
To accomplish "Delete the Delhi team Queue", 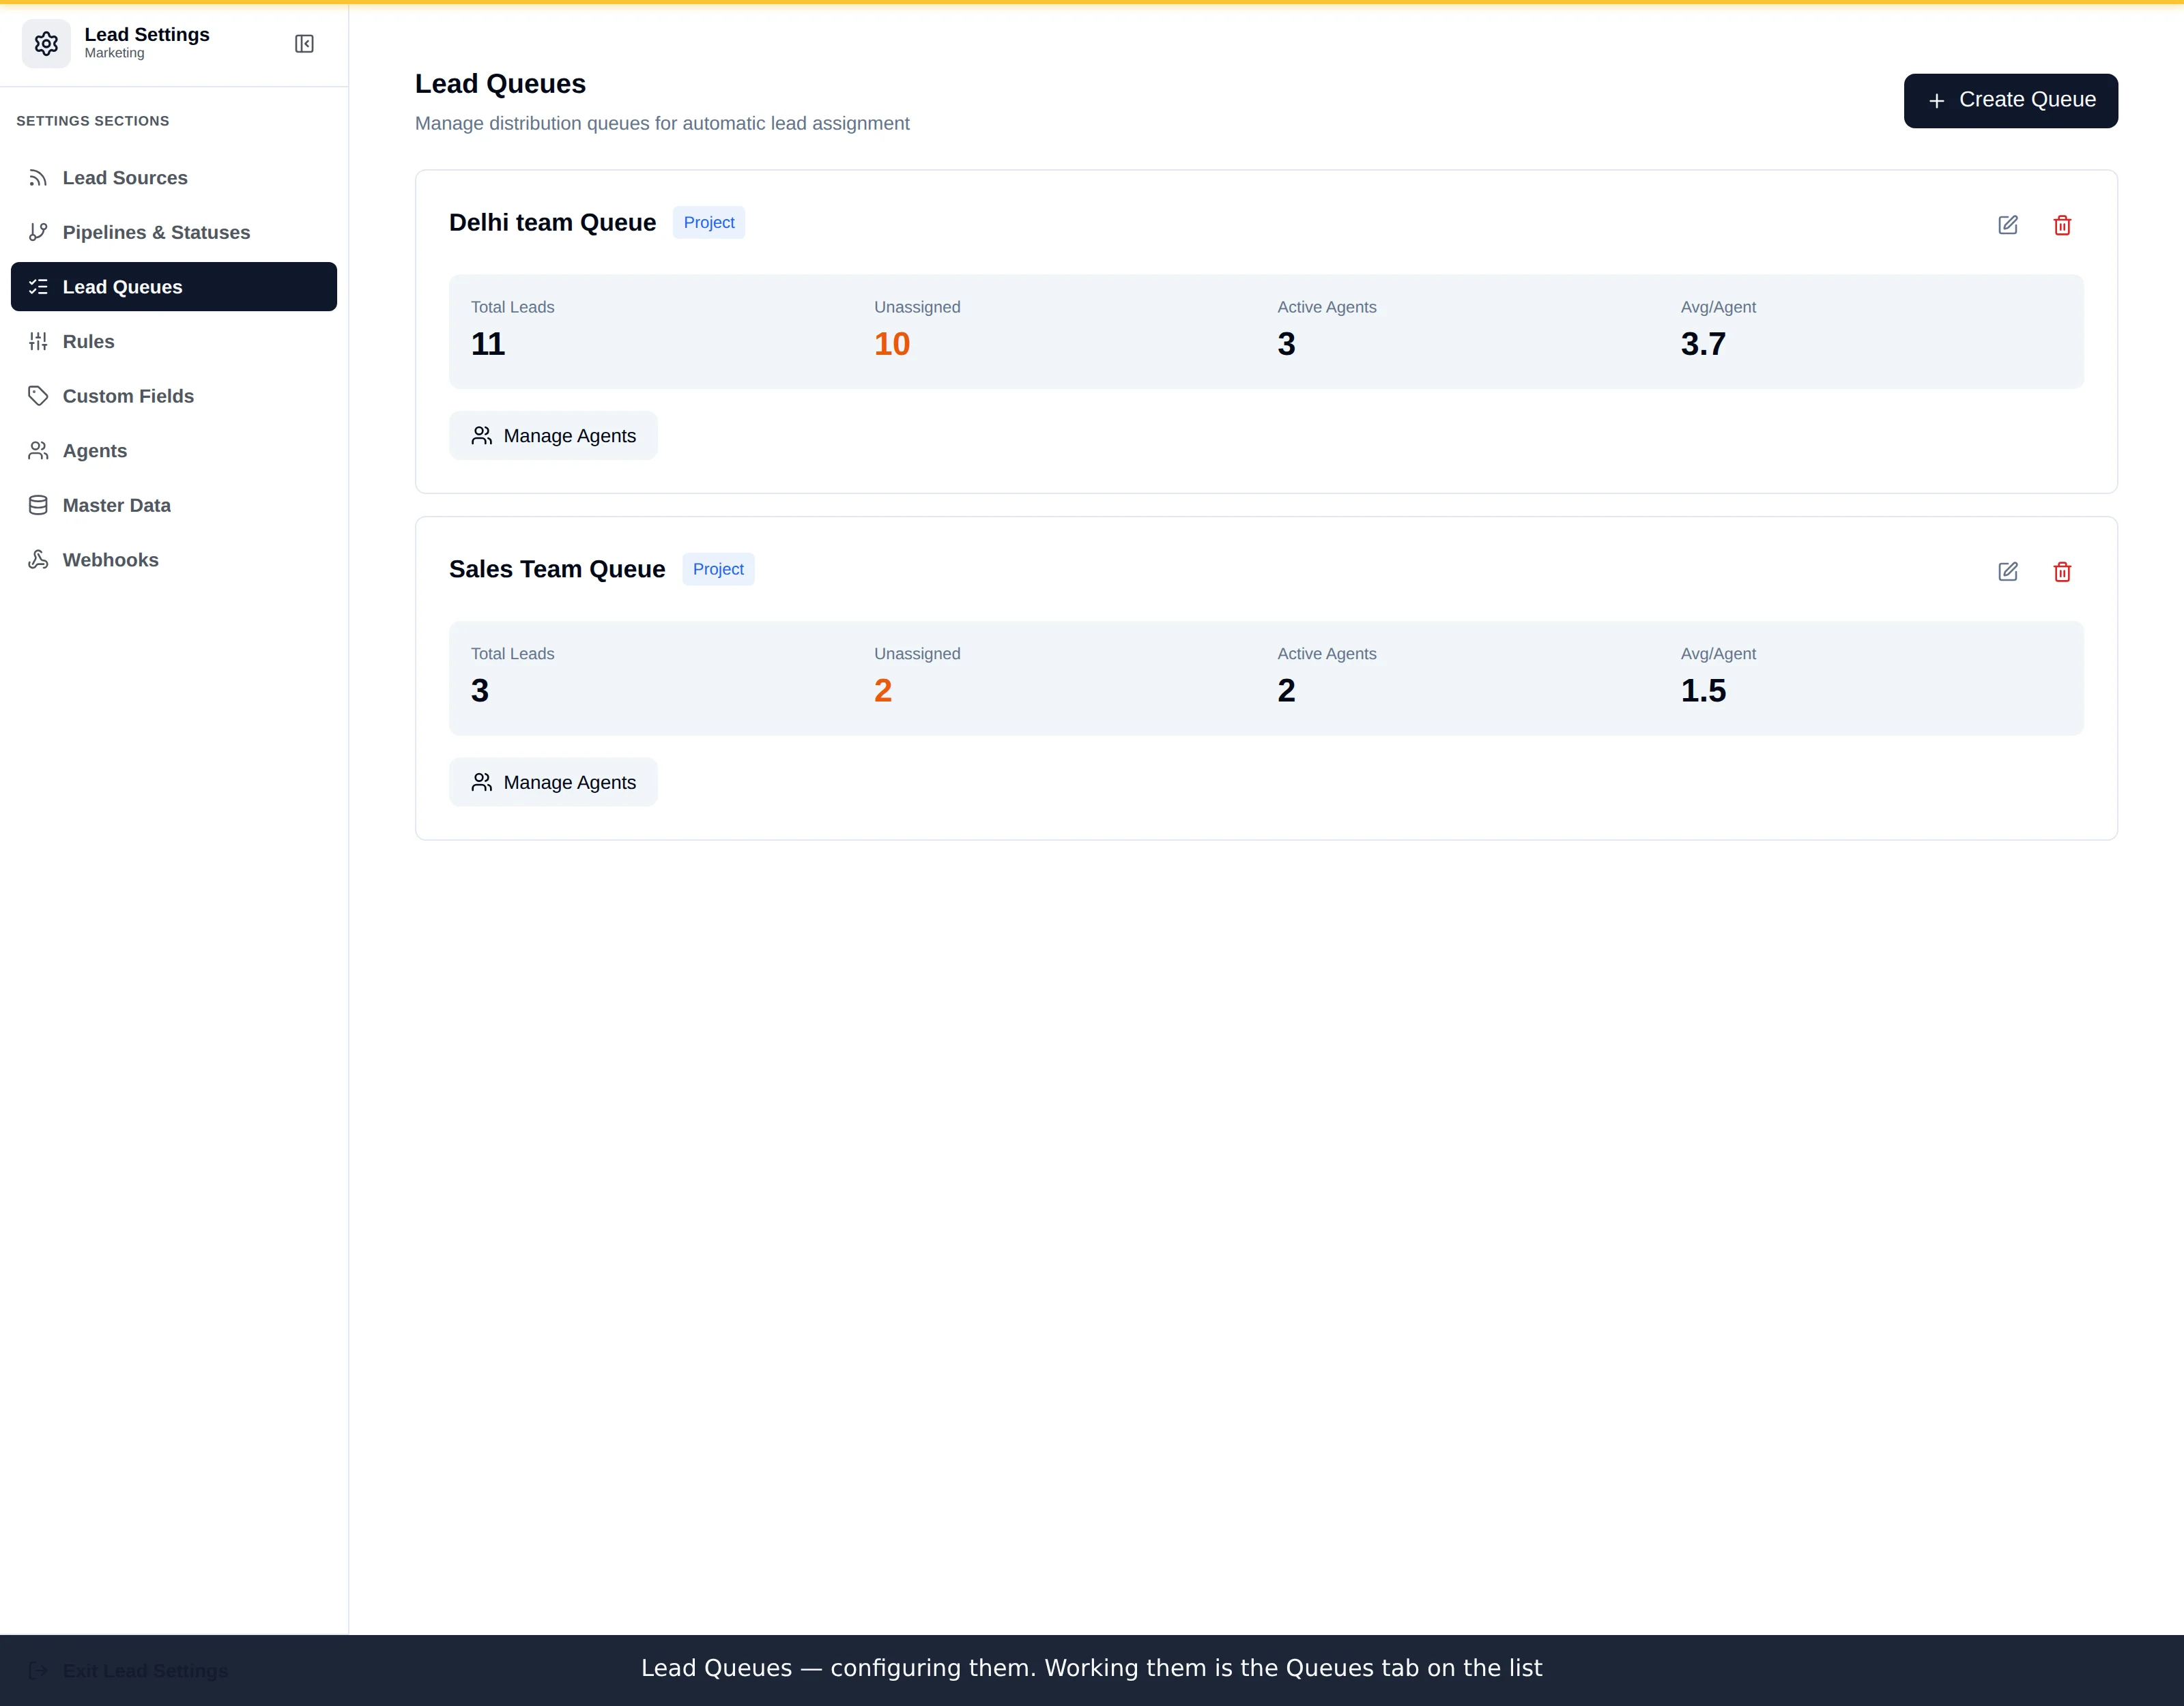I will (2061, 225).
